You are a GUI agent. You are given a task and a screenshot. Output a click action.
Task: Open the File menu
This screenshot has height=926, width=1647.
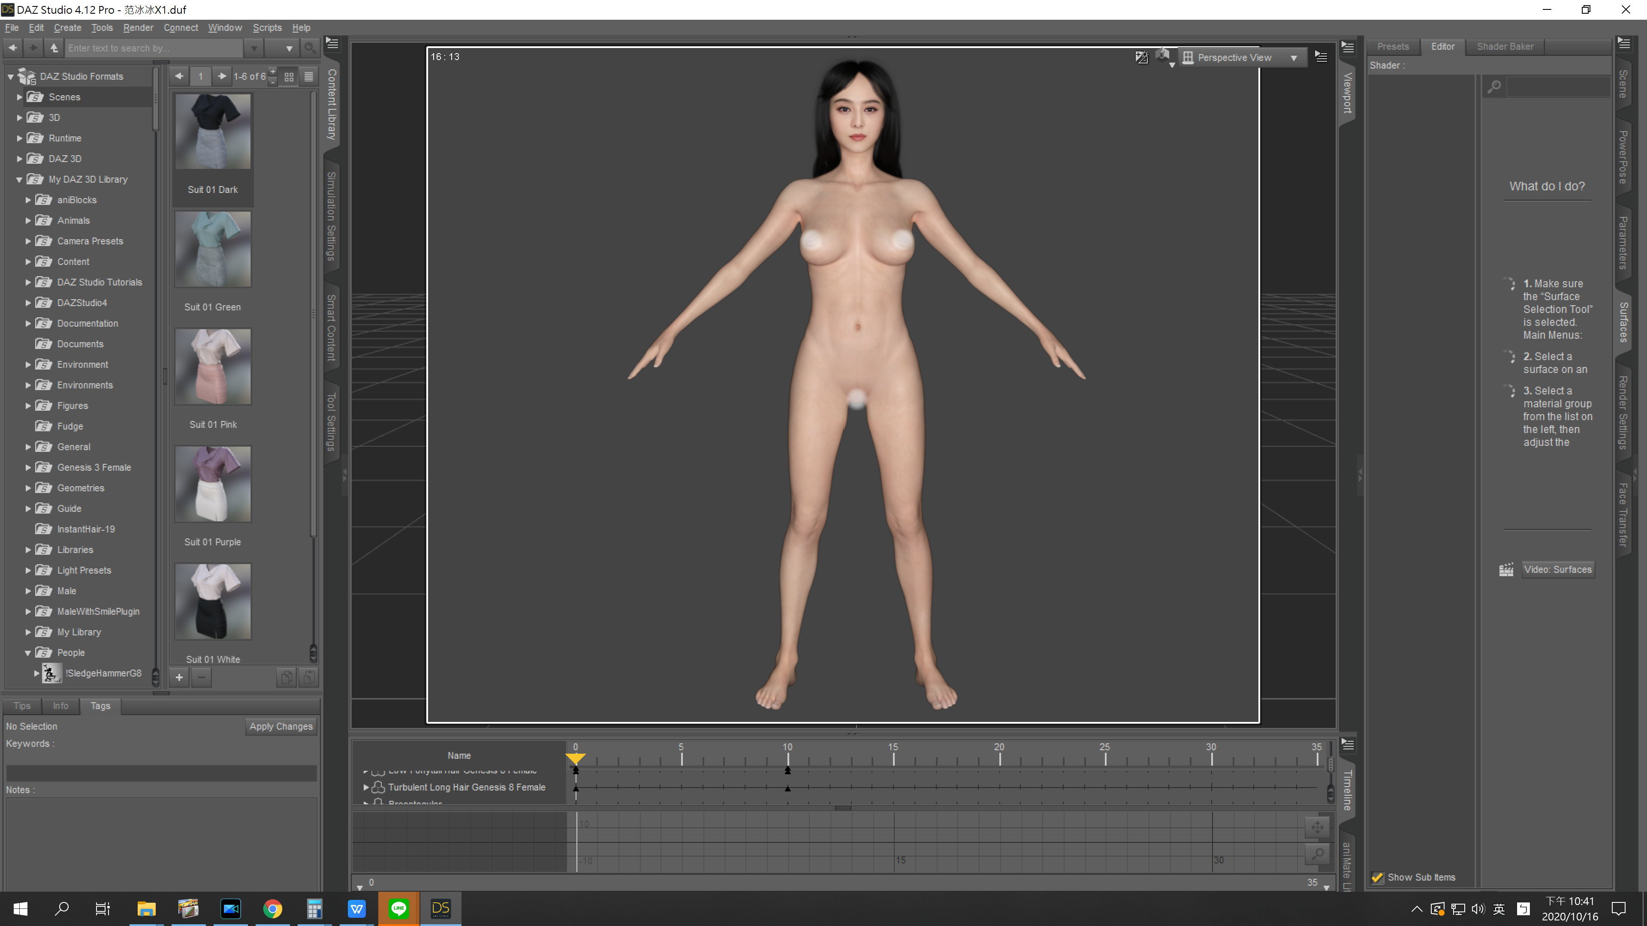12,27
